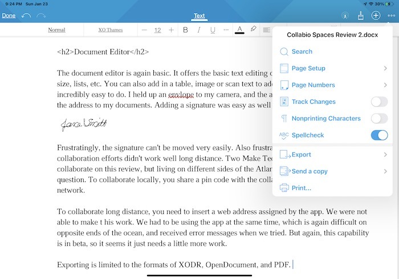The height and width of the screenshot is (279, 399).
Task: Tap the Export arrow icon
Action: pos(285,155)
